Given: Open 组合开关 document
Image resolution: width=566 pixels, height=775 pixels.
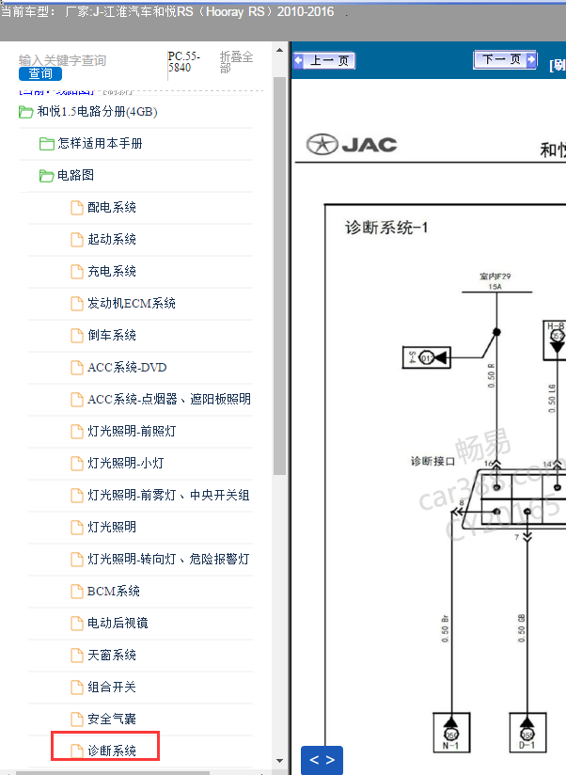Looking at the screenshot, I should click(112, 687).
